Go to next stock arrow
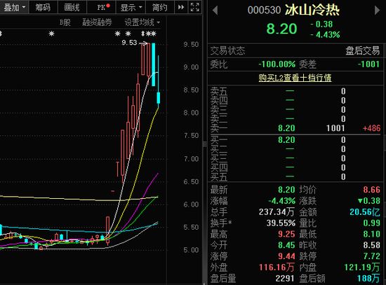The width and height of the screenshot is (386, 285). pos(377,11)
